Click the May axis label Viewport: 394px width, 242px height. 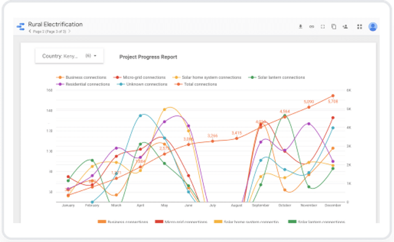pyautogui.click(x=164, y=206)
